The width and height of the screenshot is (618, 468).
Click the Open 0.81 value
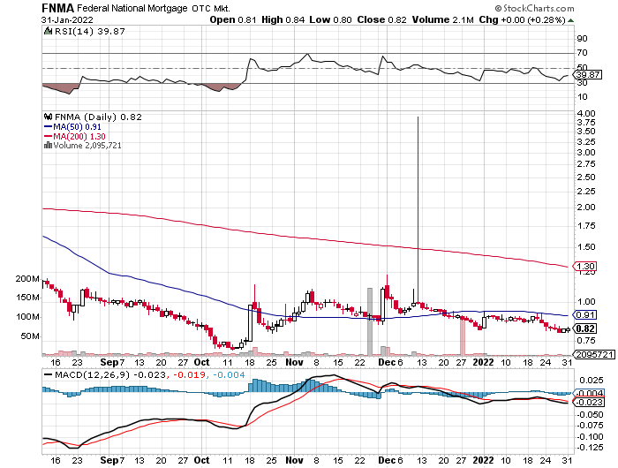pos(233,19)
